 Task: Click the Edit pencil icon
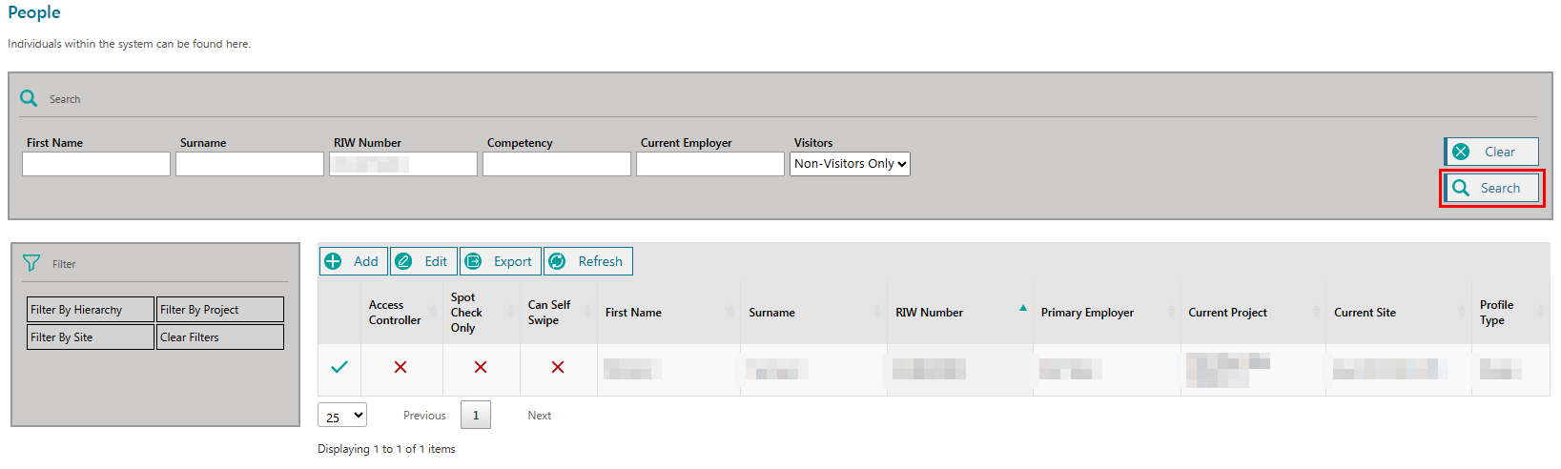tap(404, 261)
